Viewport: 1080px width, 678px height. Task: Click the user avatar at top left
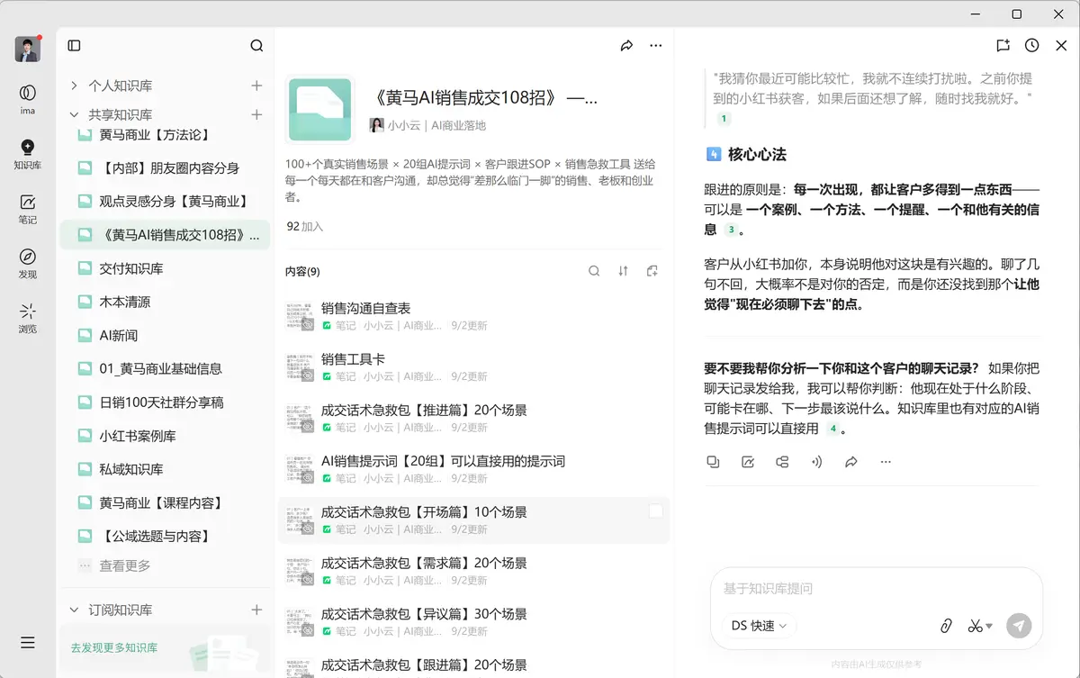[28, 49]
